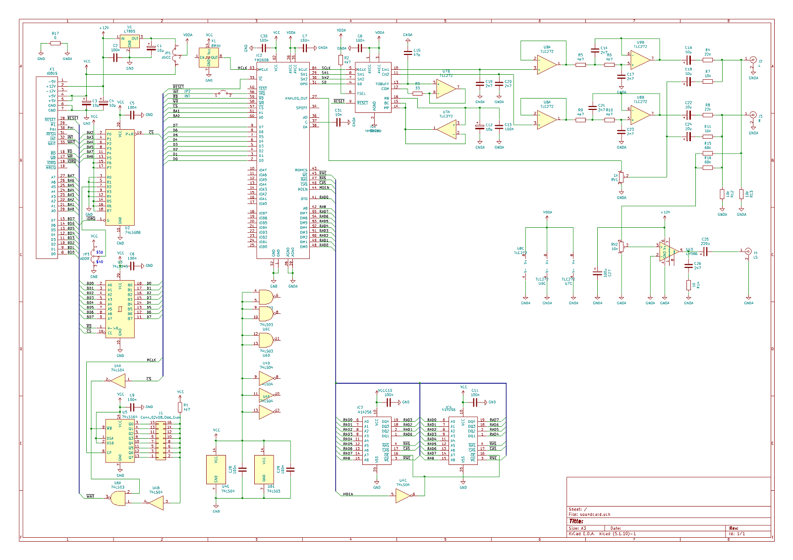Click the R3 33-ohm resistor
Screen dimensions: 793x560
[417, 93]
